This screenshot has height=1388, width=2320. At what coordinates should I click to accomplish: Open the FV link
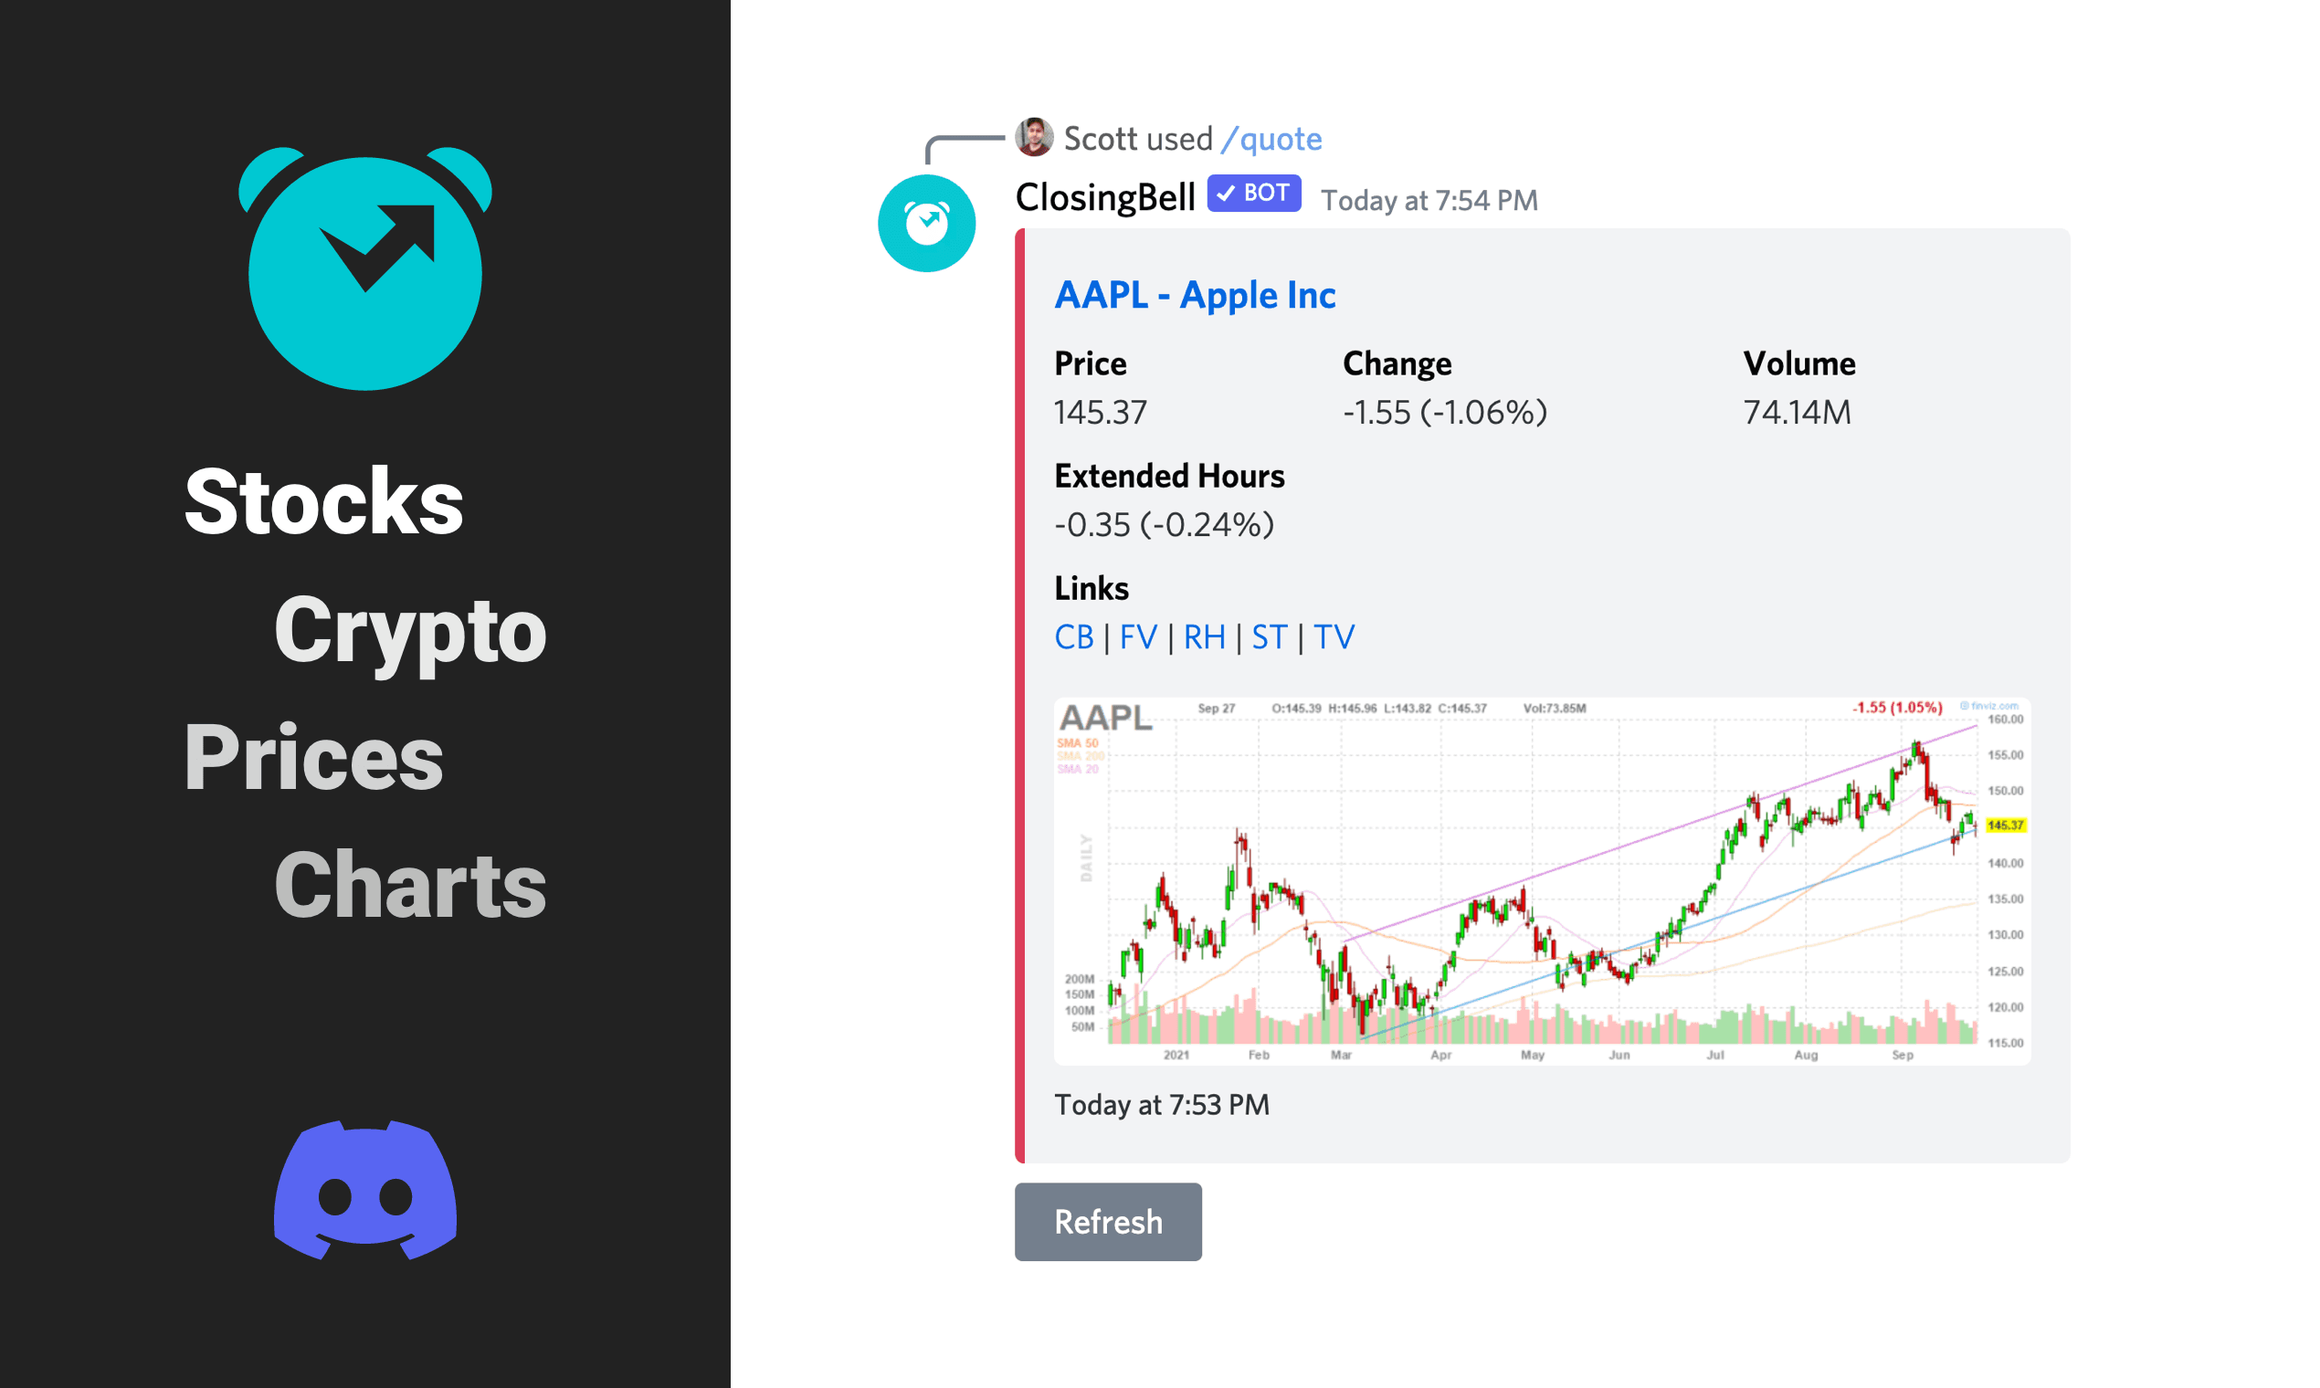(1137, 637)
